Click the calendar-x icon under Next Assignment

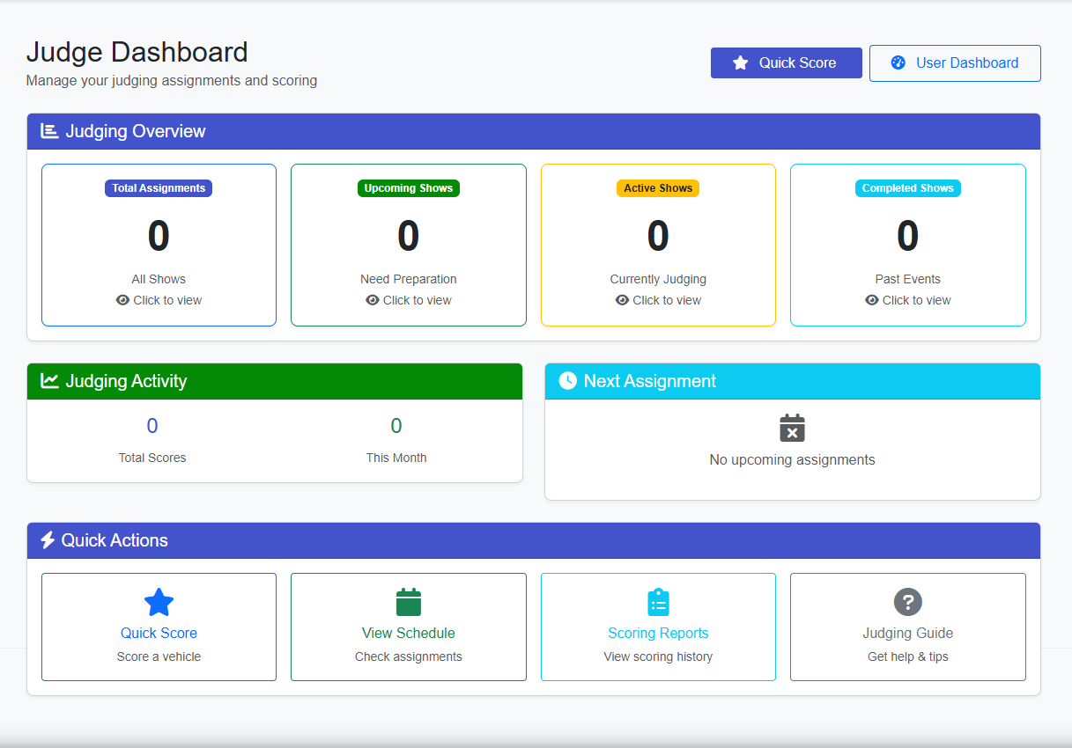pyautogui.click(x=792, y=429)
